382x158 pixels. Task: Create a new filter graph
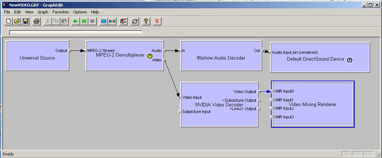pos(9,21)
